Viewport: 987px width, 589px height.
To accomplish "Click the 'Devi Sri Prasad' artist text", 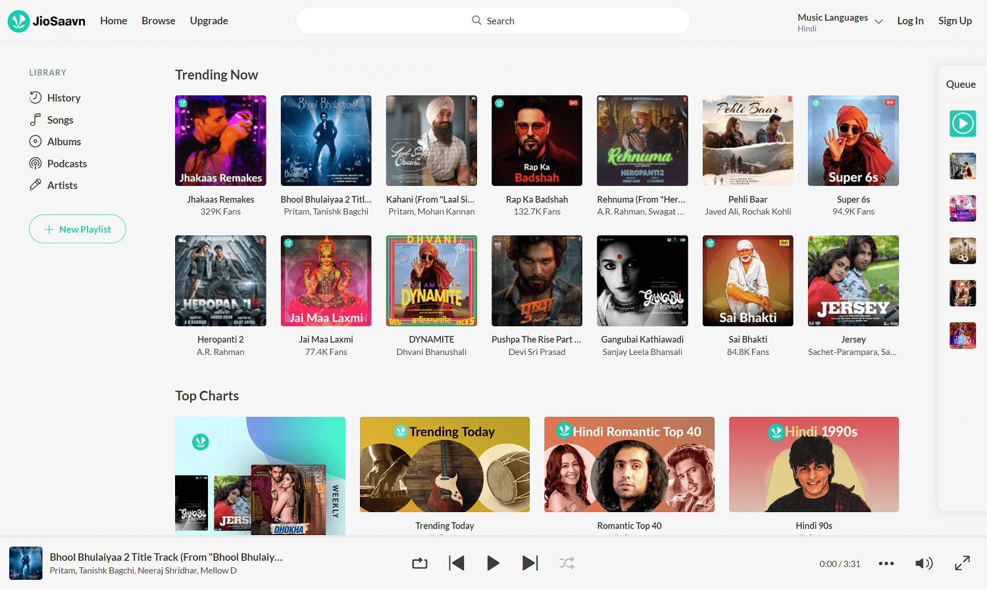I will tap(537, 352).
